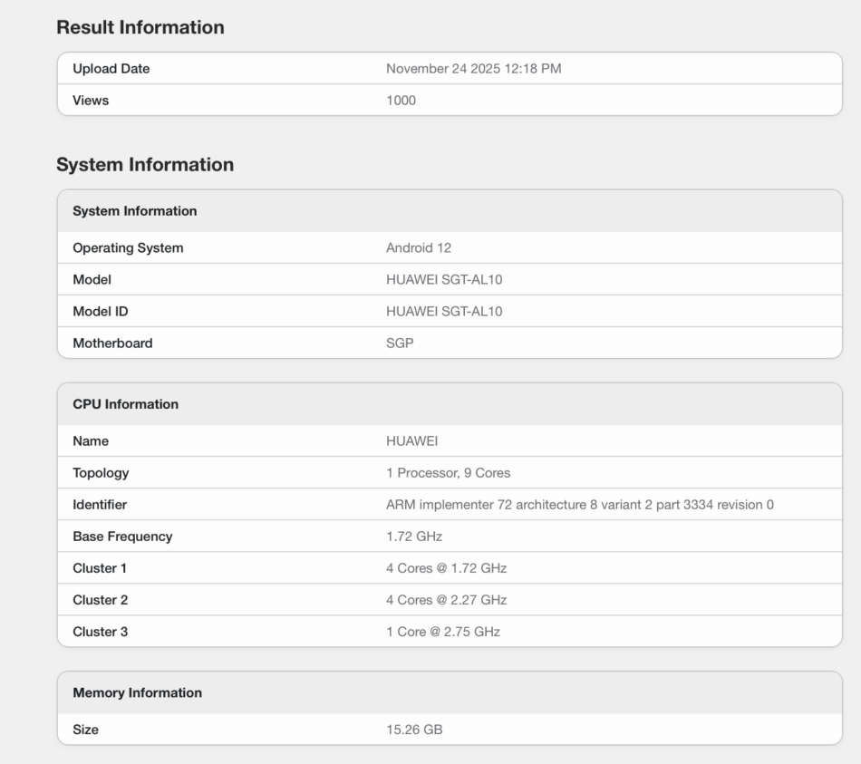861x764 pixels.
Task: Select the Android 12 operating system value
Action: [418, 247]
